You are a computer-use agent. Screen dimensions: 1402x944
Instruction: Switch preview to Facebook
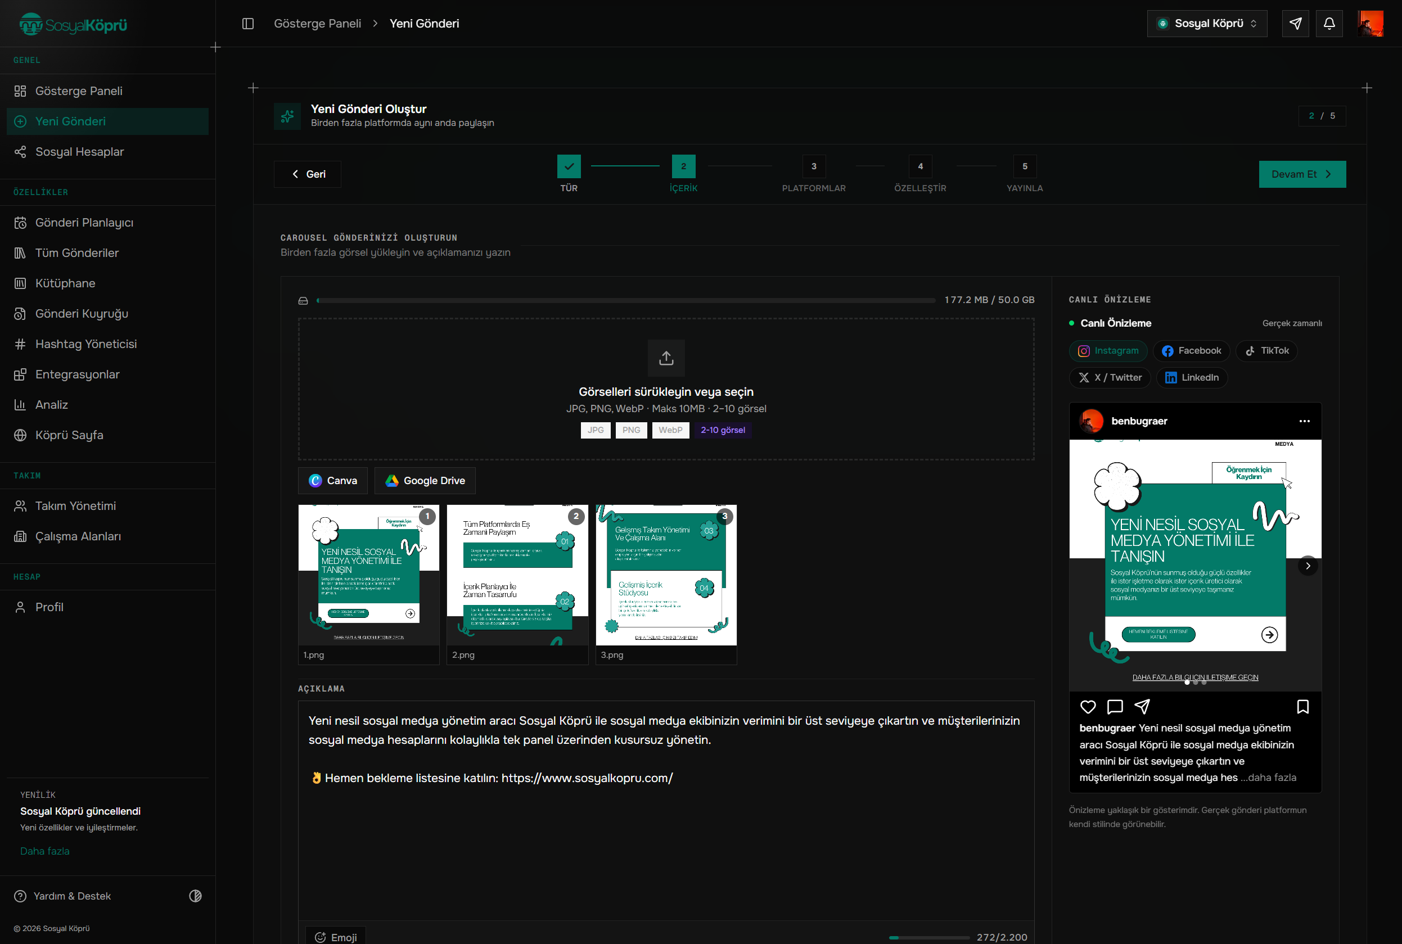click(1191, 351)
